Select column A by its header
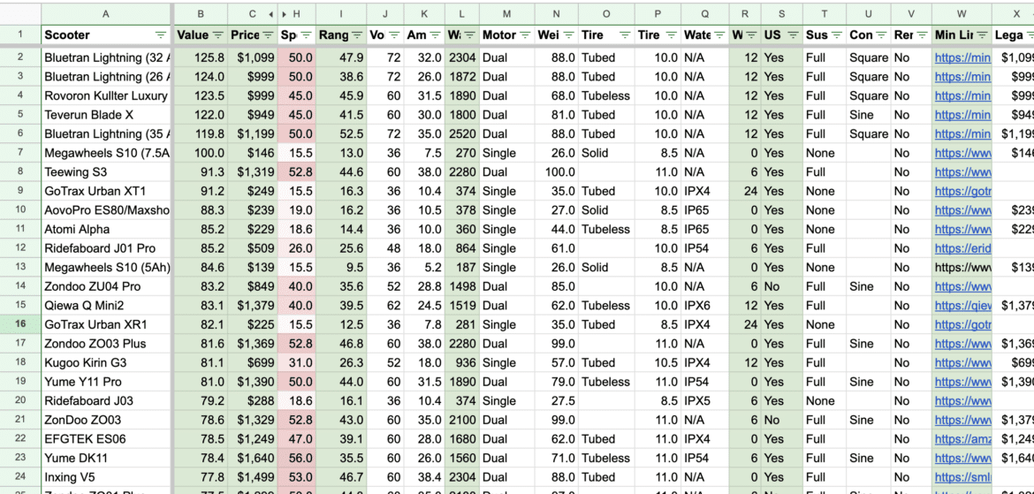Viewport: 1034px width, 494px height. 106,13
